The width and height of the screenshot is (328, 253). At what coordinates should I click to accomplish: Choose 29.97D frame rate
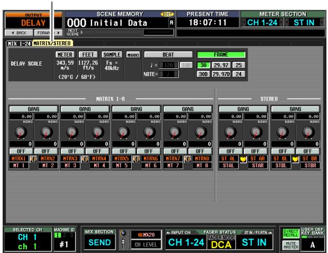pyautogui.click(x=221, y=74)
